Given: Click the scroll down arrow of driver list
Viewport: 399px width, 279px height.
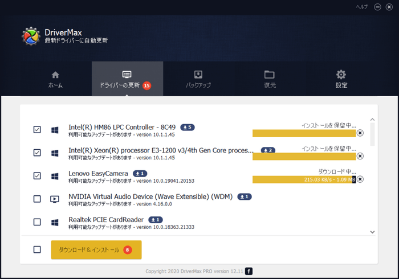Looking at the screenshot, I should coord(372,232).
